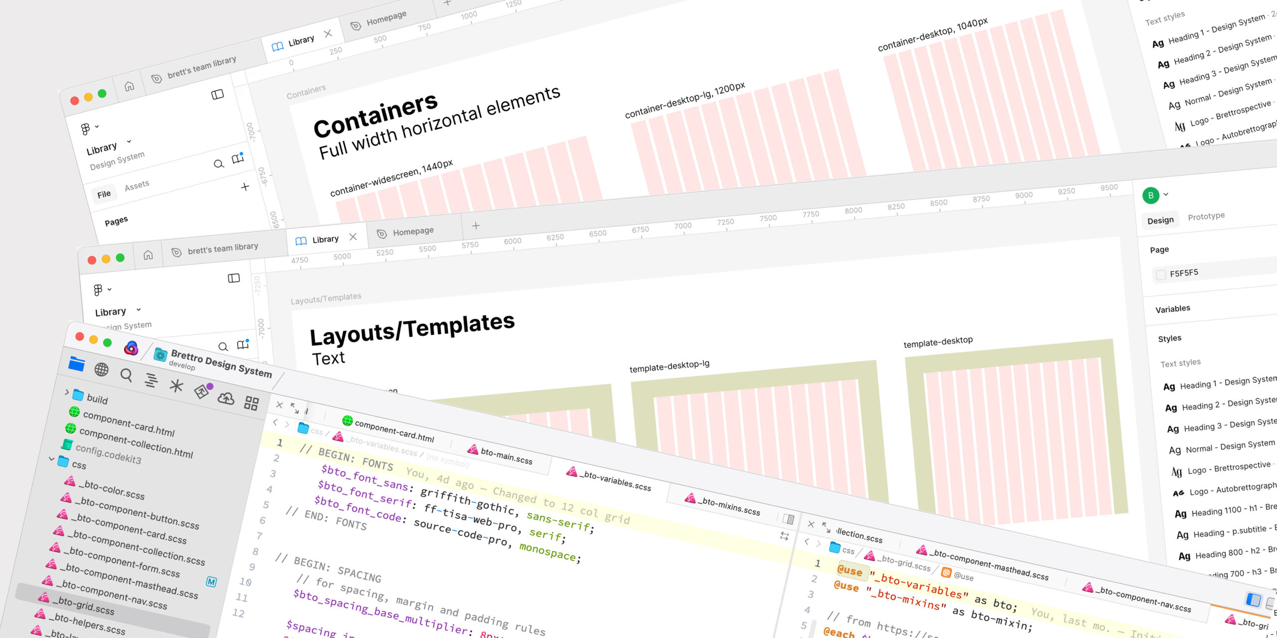Click the expand arrows in right editor pane
The image size is (1277, 638).
(x=827, y=527)
